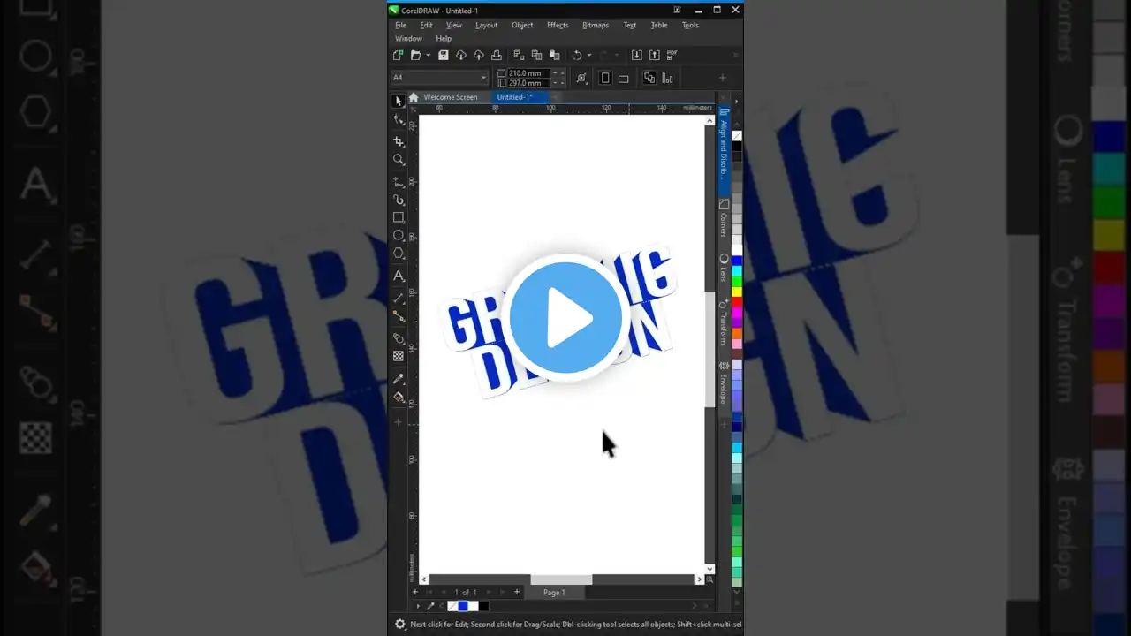The height and width of the screenshot is (636, 1131).
Task: Open the File menu
Action: [x=400, y=25]
